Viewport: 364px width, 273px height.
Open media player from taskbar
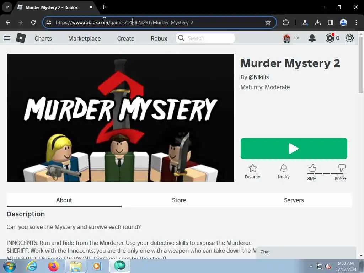click(97, 266)
